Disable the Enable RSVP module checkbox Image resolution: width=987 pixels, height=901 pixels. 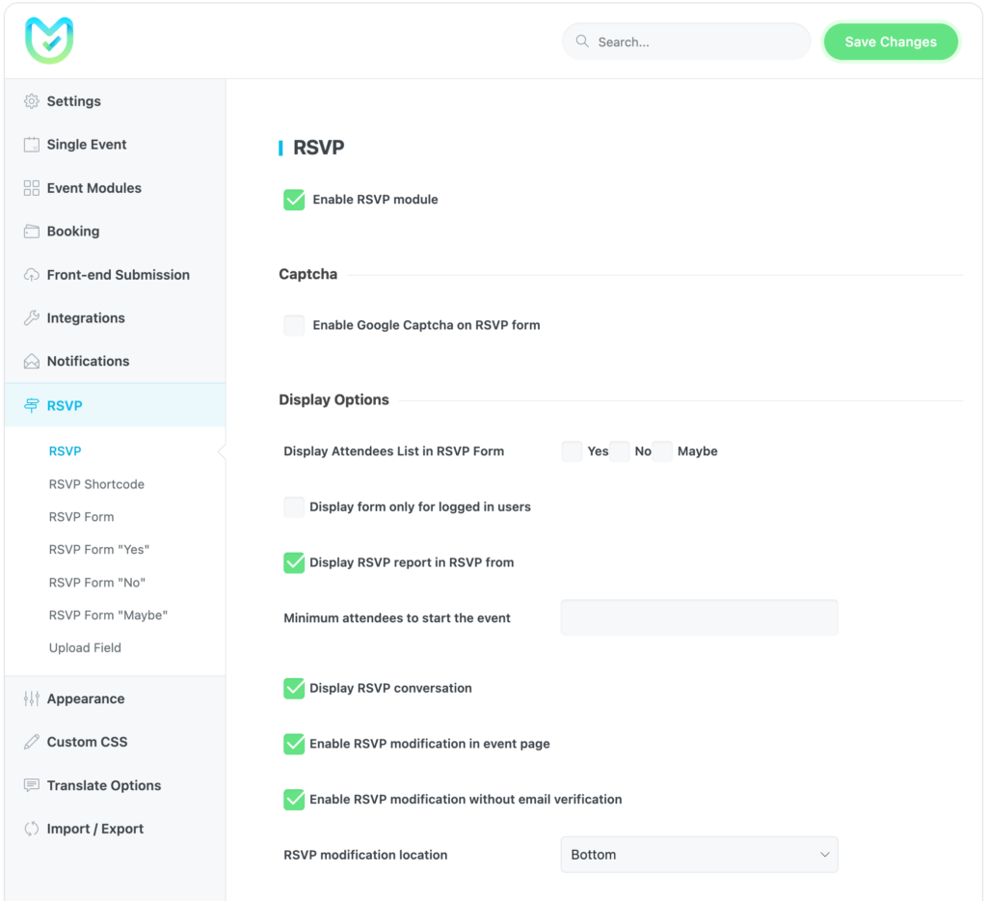tap(294, 199)
